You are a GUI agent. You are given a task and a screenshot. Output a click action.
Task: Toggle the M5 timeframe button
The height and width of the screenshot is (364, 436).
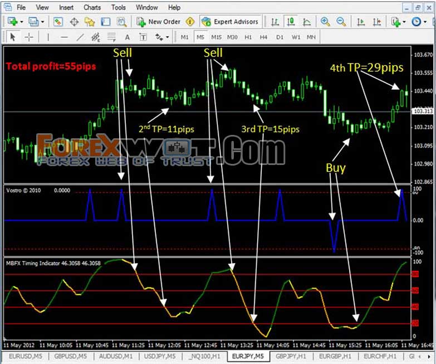(x=200, y=37)
